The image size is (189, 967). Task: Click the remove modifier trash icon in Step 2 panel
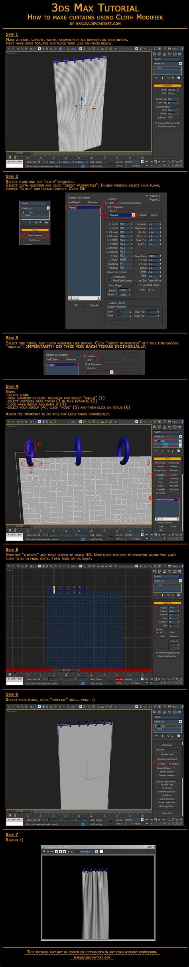(x=39, y=223)
